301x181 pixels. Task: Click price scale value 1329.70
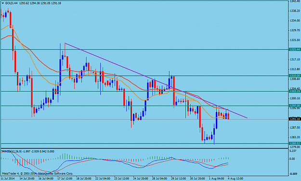click(x=295, y=30)
